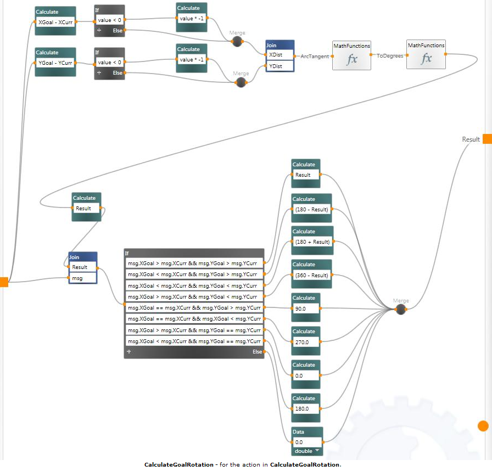Select condition XGoal > XCurr && YGoal == YCurr
The image size is (492, 471).
coord(194,330)
